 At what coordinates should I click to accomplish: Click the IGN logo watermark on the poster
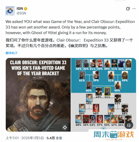tap(65, 128)
